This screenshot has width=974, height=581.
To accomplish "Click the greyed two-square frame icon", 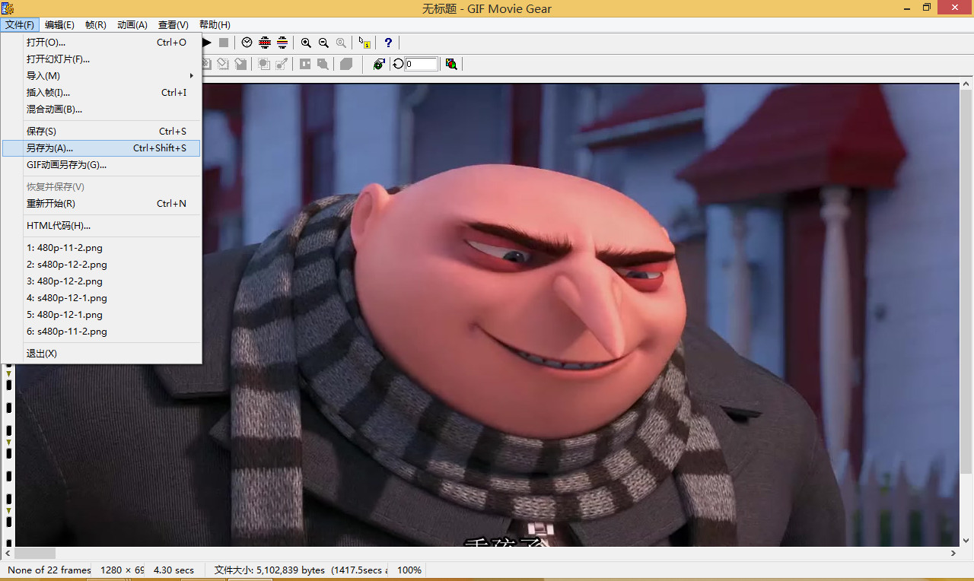I will (x=305, y=64).
